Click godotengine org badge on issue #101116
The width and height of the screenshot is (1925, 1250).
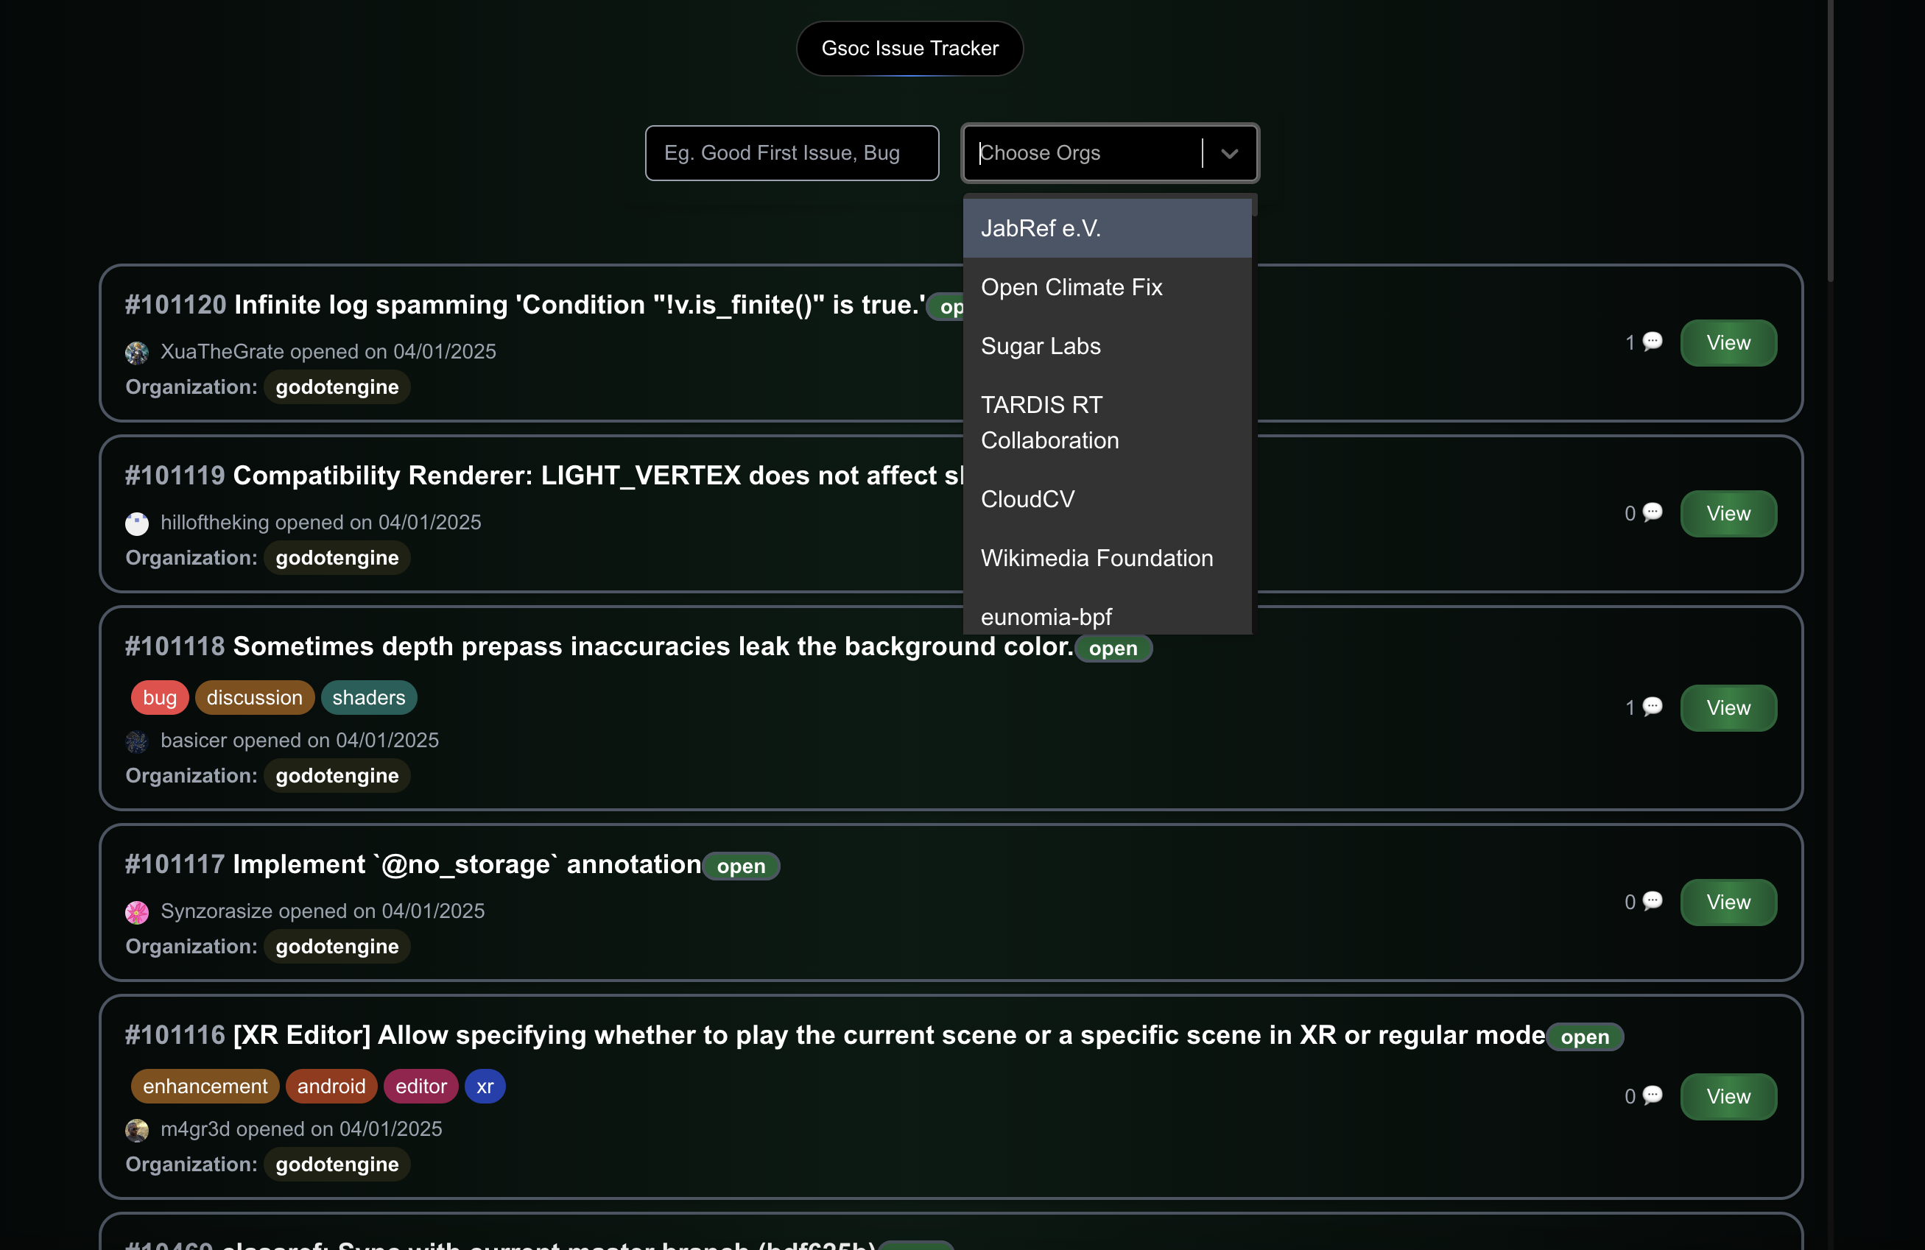click(337, 1165)
